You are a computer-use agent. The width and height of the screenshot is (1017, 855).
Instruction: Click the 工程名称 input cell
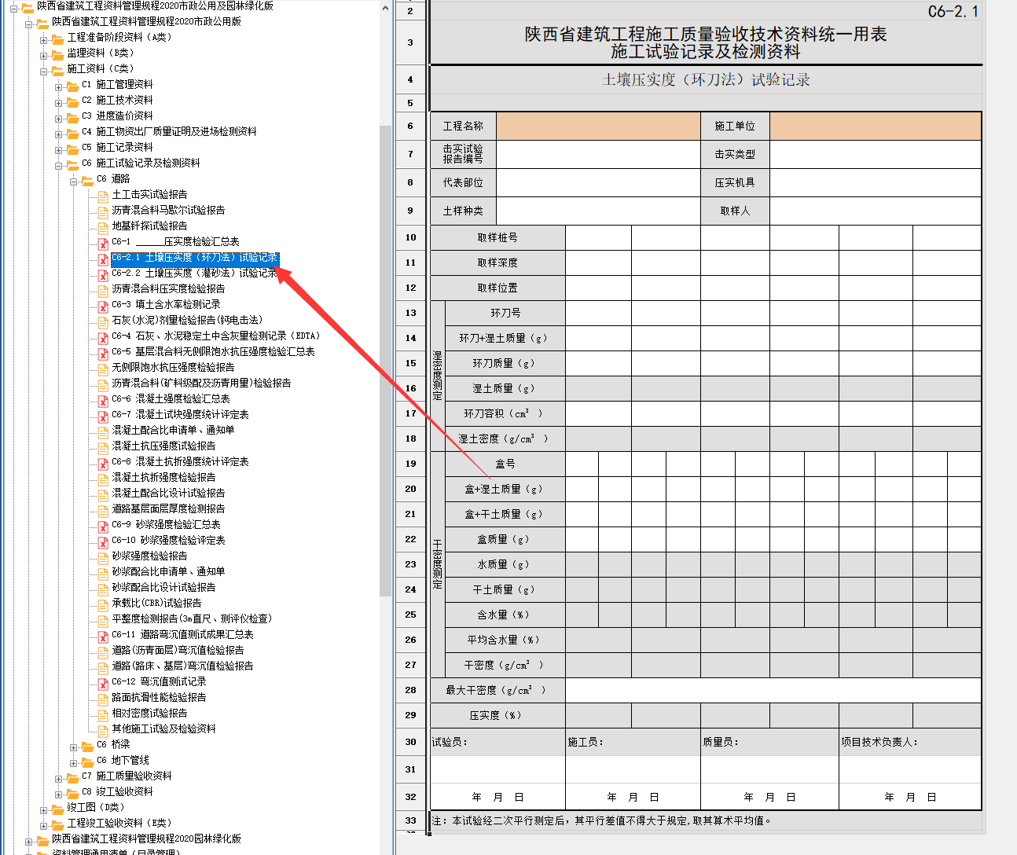(x=598, y=127)
